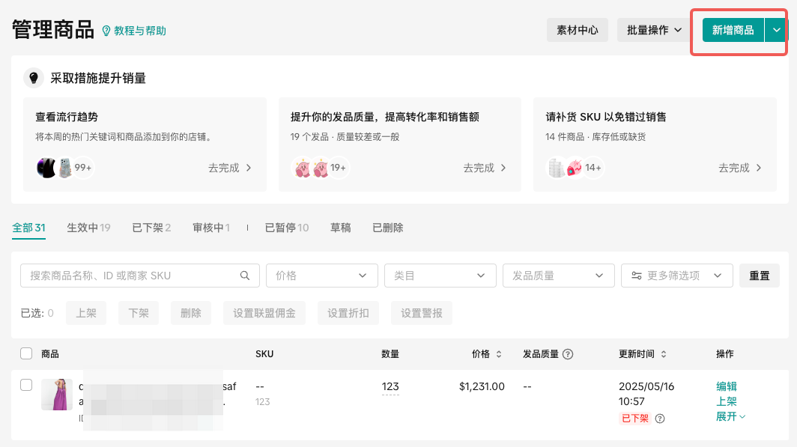Switch to the 已暂停 tab
The image size is (797, 447).
click(x=287, y=228)
